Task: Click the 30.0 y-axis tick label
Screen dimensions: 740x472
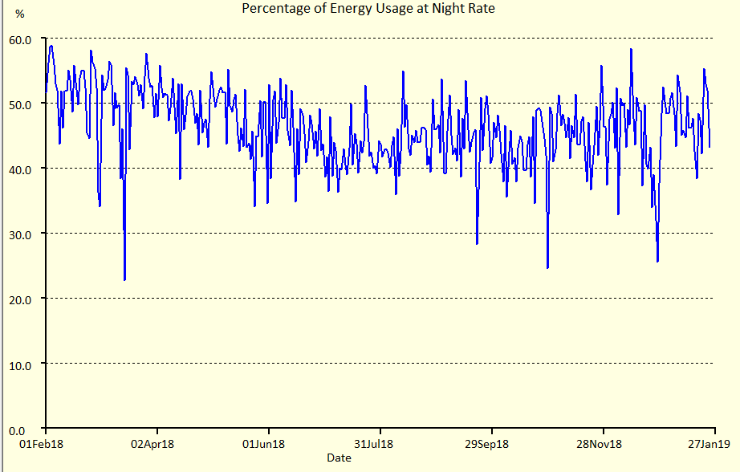Action: (20, 234)
